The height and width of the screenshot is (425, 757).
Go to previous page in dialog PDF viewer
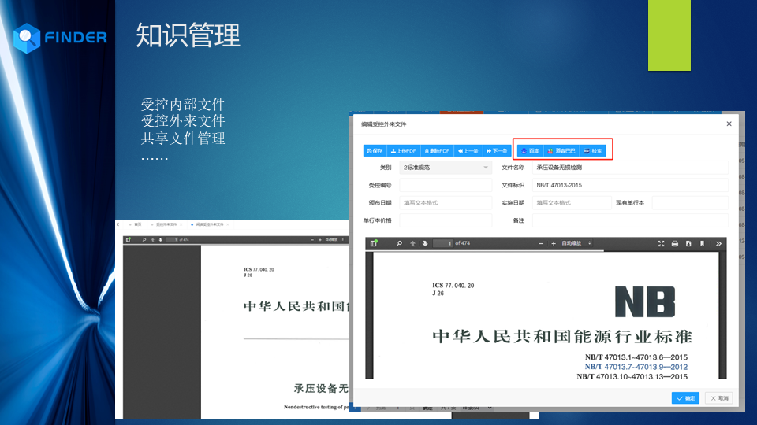coord(412,244)
